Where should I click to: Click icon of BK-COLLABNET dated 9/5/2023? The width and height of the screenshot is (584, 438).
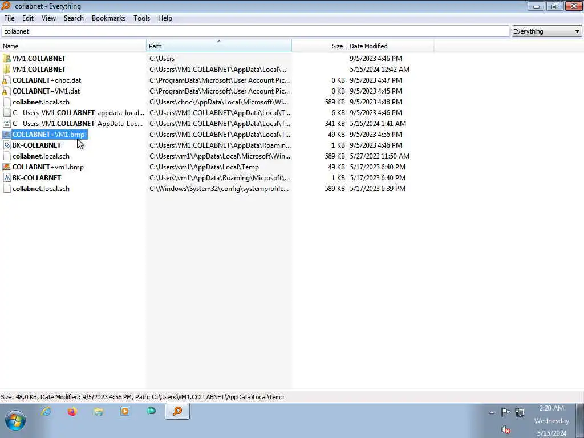7,145
